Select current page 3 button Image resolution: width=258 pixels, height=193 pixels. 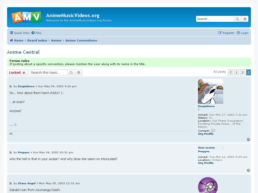tap(248, 72)
